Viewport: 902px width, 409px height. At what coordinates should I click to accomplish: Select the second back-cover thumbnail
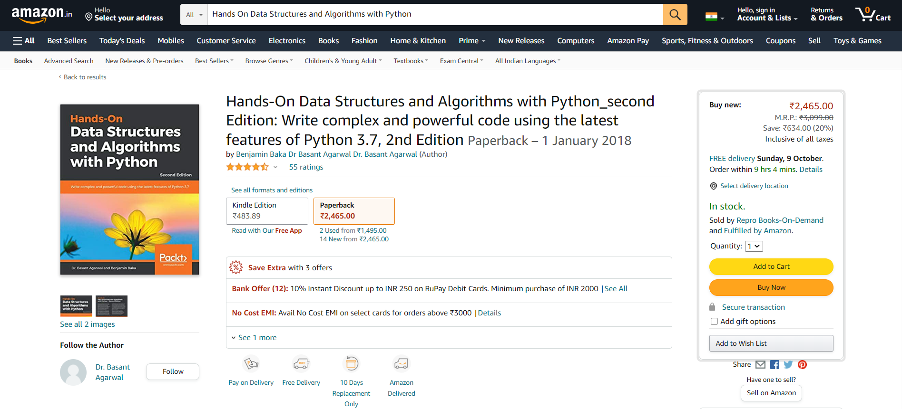coord(111,306)
